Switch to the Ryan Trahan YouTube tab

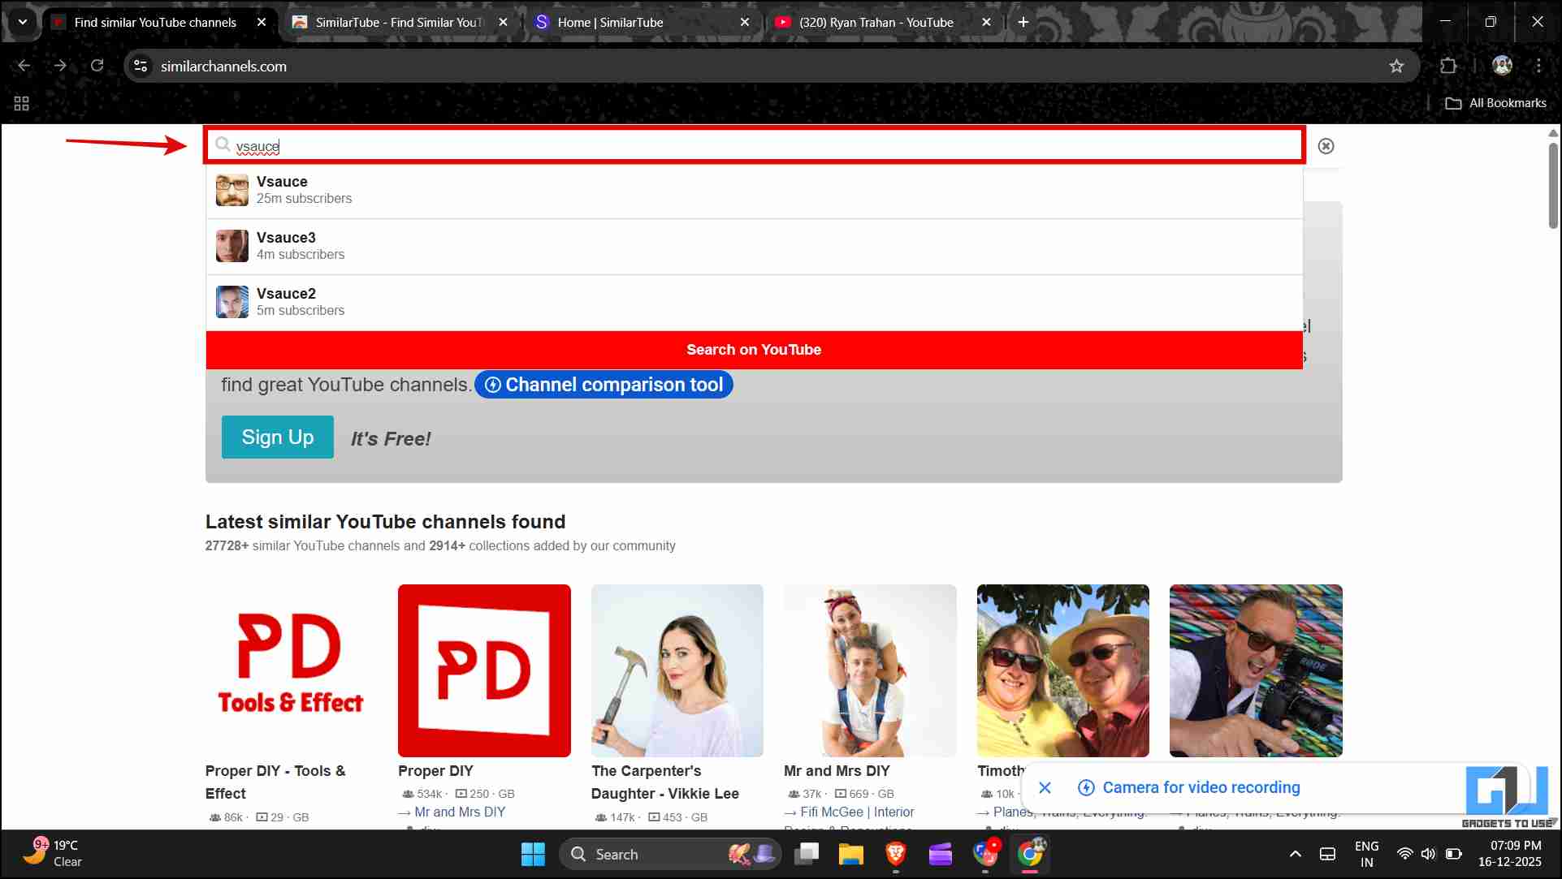[876, 23]
